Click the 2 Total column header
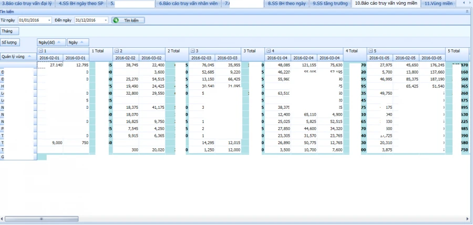The height and width of the screenshot is (225, 473). [x=177, y=54]
